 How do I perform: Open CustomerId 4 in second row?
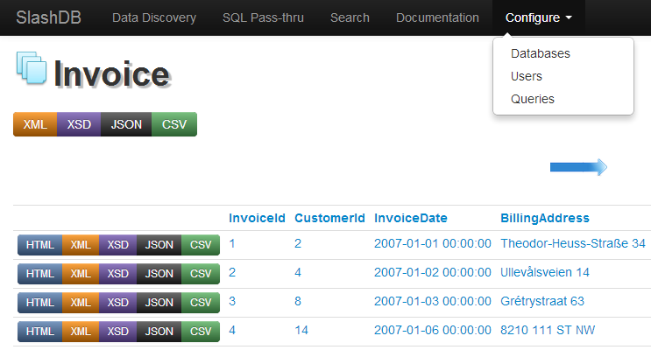298,272
